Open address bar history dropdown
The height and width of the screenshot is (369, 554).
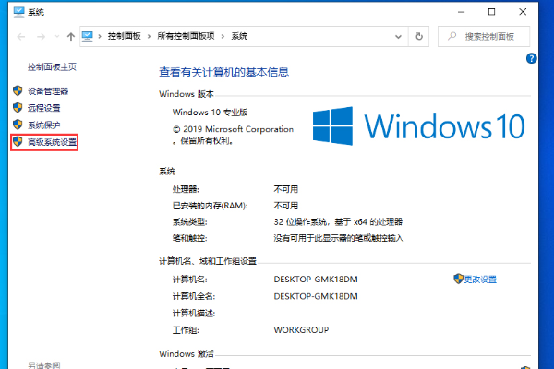pos(398,36)
